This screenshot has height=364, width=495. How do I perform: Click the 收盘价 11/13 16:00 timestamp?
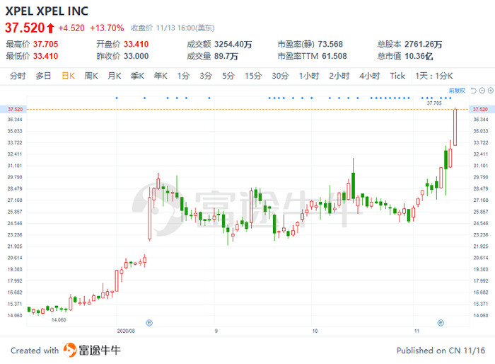click(173, 28)
